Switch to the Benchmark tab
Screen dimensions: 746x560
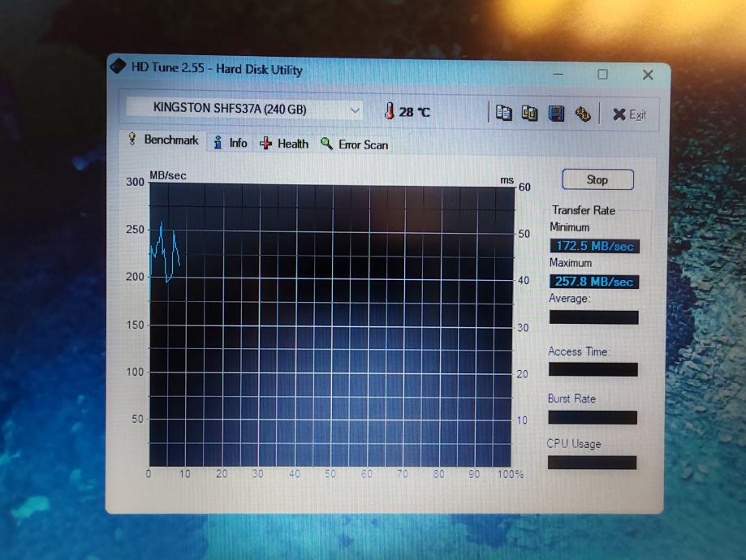pos(163,140)
